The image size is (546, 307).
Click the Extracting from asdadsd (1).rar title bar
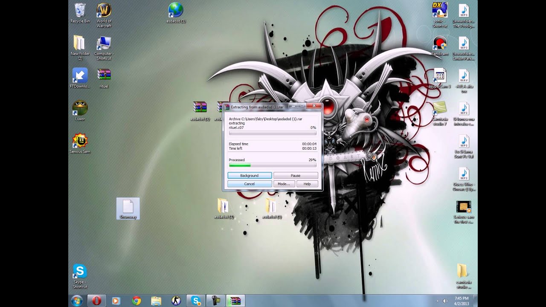(x=257, y=107)
